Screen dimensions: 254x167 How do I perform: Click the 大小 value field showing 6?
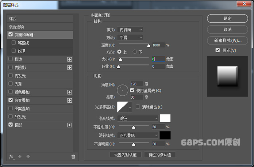click(x=158, y=59)
